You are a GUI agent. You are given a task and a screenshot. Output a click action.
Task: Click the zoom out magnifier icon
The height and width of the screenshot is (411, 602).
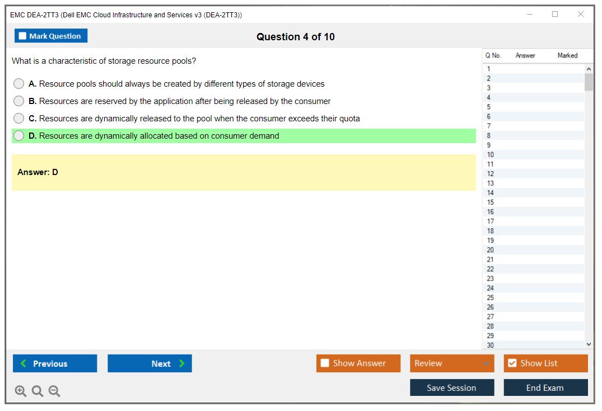pyautogui.click(x=54, y=391)
